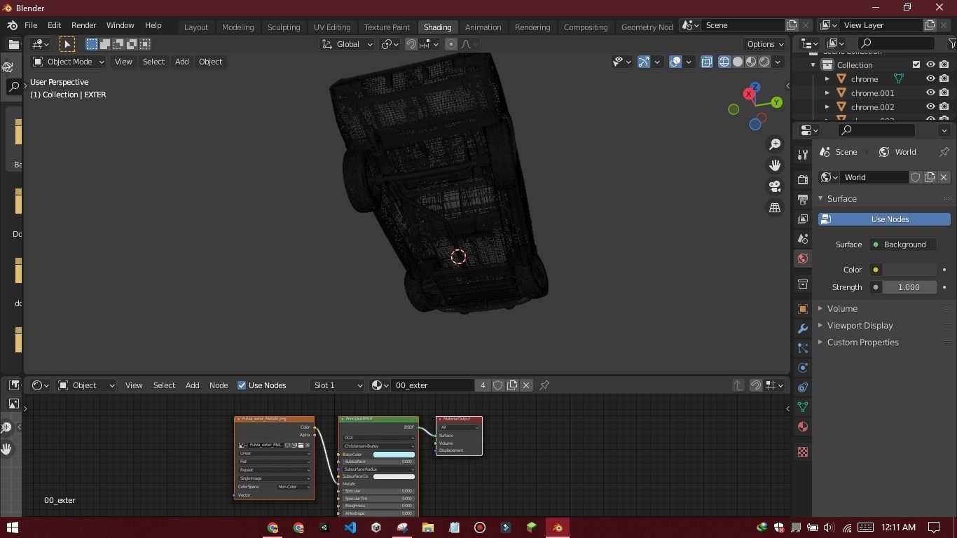Open the View Layer properties tab
Image resolution: width=957 pixels, height=538 pixels.
click(803, 219)
